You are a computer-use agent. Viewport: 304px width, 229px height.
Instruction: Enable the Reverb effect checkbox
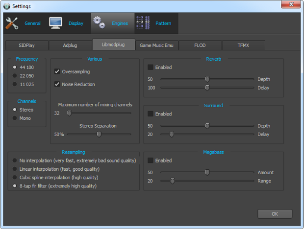tap(151, 67)
